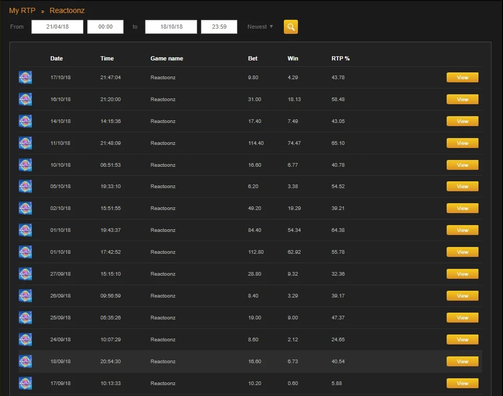
Task: Click the Reactoonz game icon for 24/09/18
Action: (x=26, y=339)
